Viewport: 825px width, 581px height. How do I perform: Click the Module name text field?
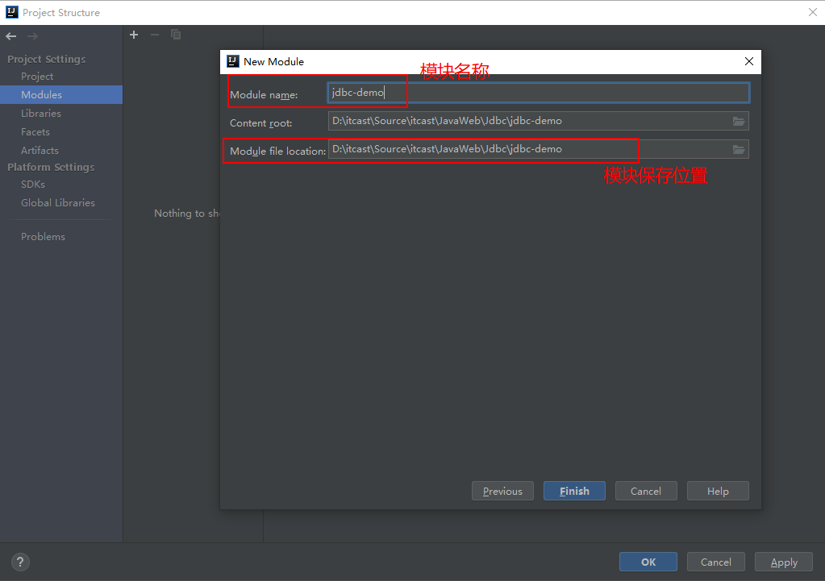(x=538, y=93)
